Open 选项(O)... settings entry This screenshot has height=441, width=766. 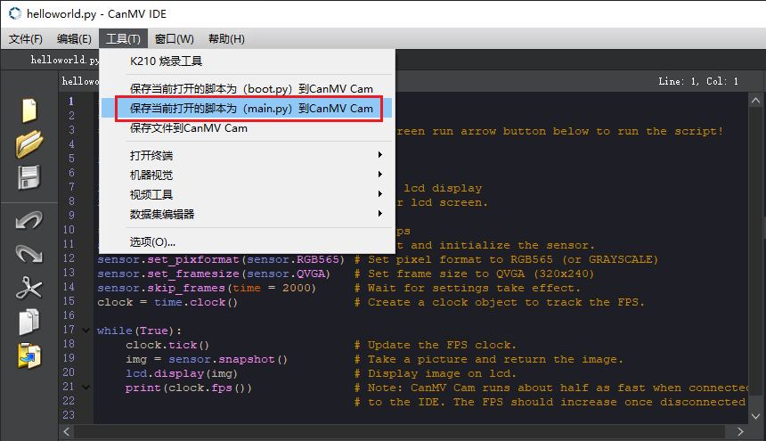247,241
